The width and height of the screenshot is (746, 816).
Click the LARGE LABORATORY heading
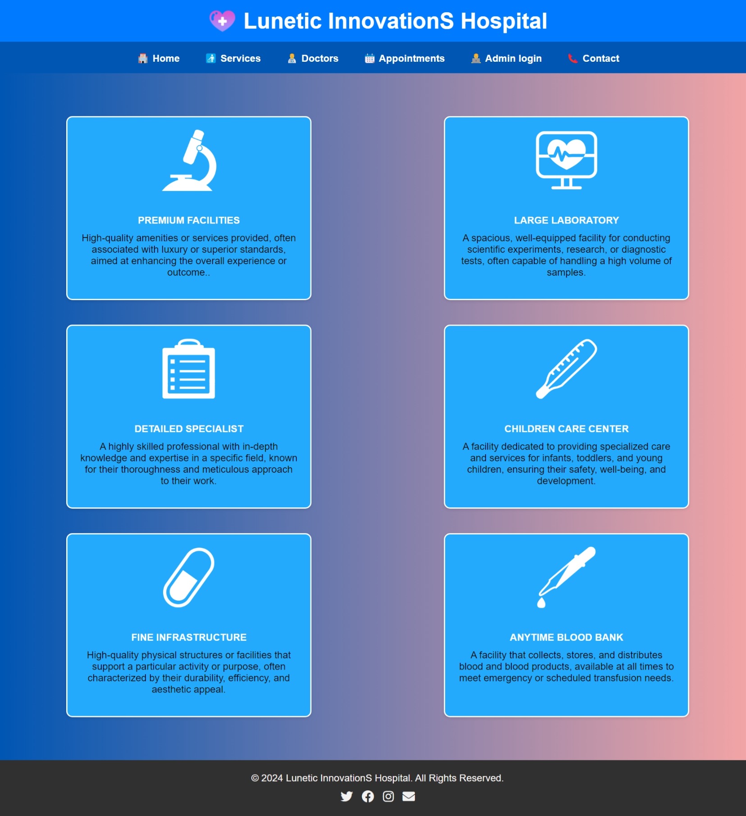tap(566, 220)
